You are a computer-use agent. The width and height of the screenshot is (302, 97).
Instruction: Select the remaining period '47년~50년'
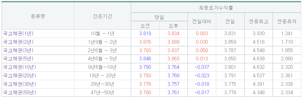click(102, 93)
